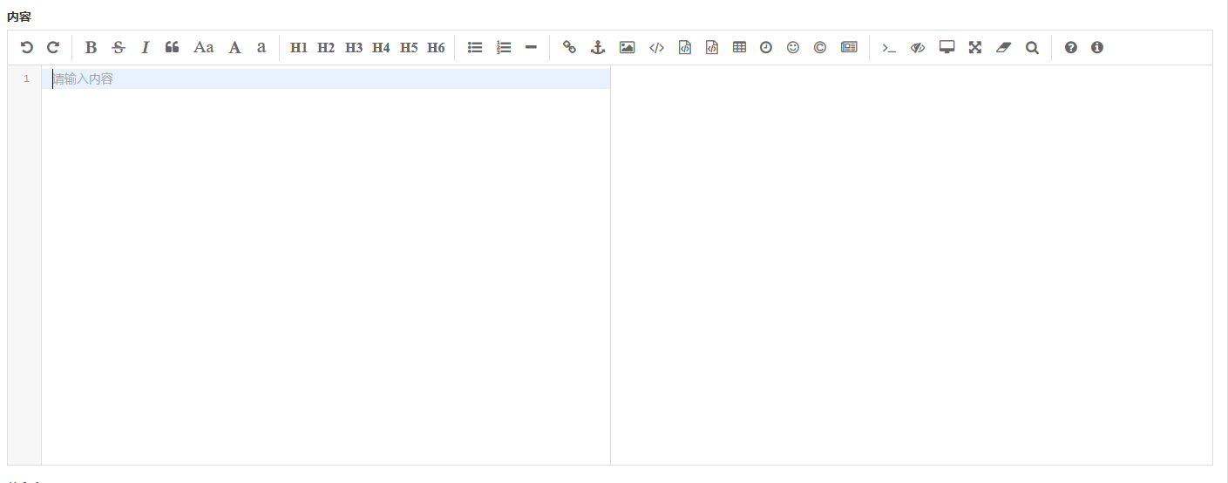Open the go-to-line terminal icon
1228x483 pixels.
(889, 48)
